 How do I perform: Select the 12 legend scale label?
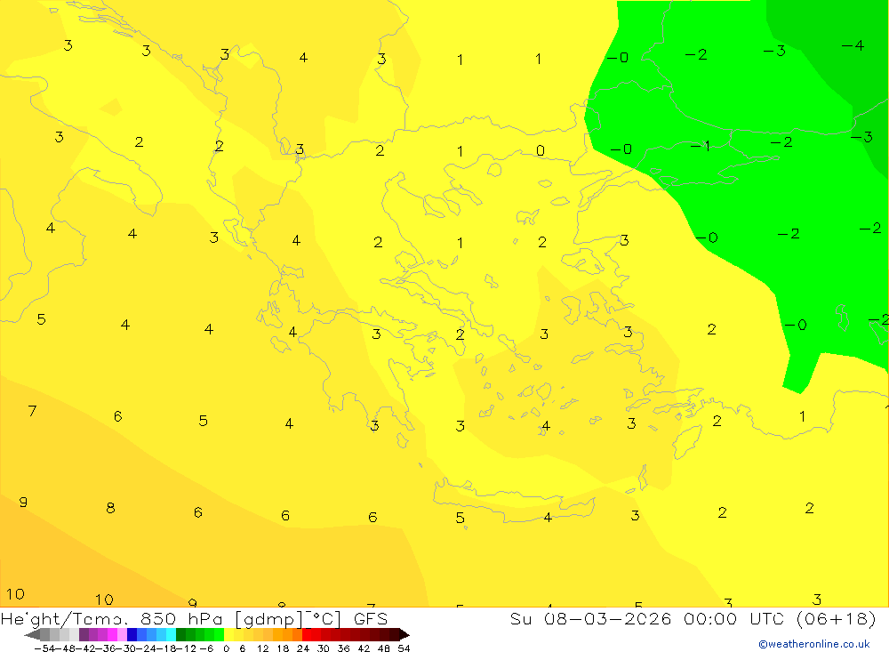(263, 648)
